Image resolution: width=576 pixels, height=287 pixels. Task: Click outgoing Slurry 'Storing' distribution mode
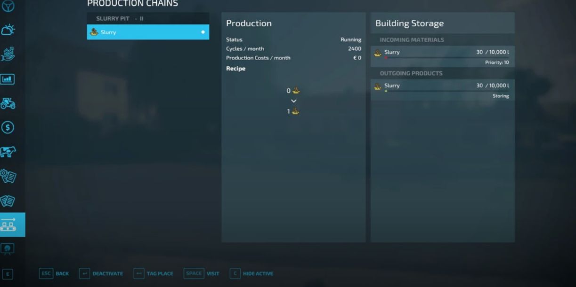[500, 96]
